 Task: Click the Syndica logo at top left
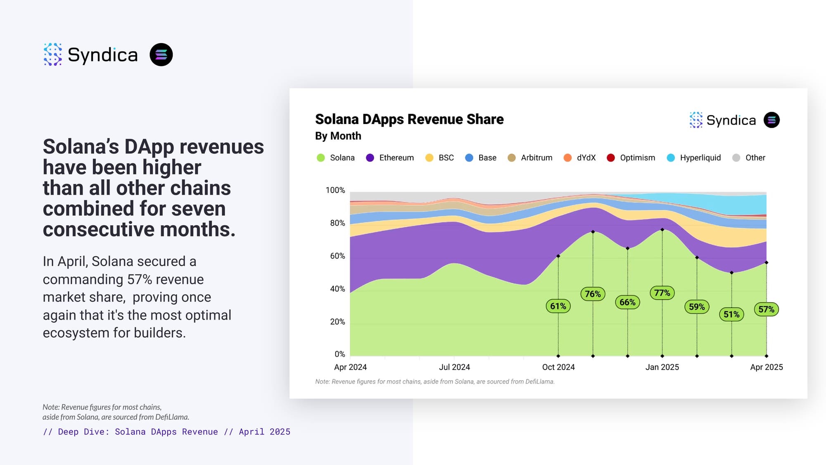click(90, 55)
